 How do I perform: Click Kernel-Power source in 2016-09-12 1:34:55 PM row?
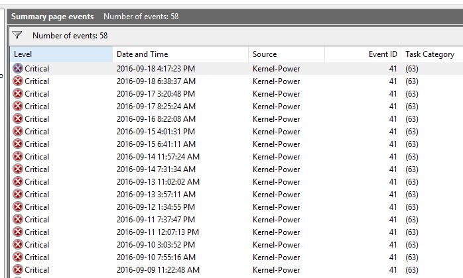(x=276, y=207)
